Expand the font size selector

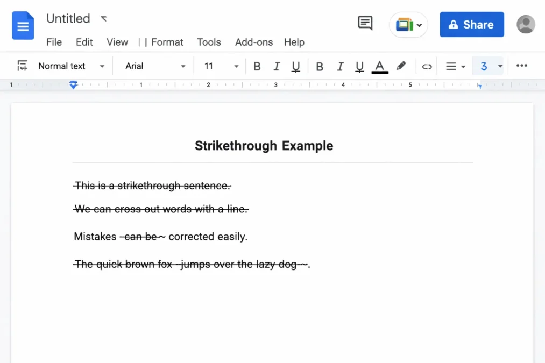point(236,66)
